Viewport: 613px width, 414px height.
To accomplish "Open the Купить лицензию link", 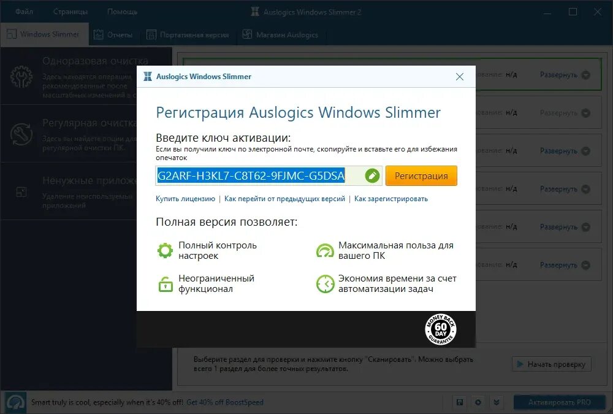I will click(185, 199).
